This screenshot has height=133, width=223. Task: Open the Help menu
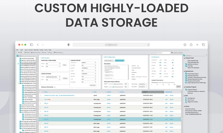[x=50, y=50]
